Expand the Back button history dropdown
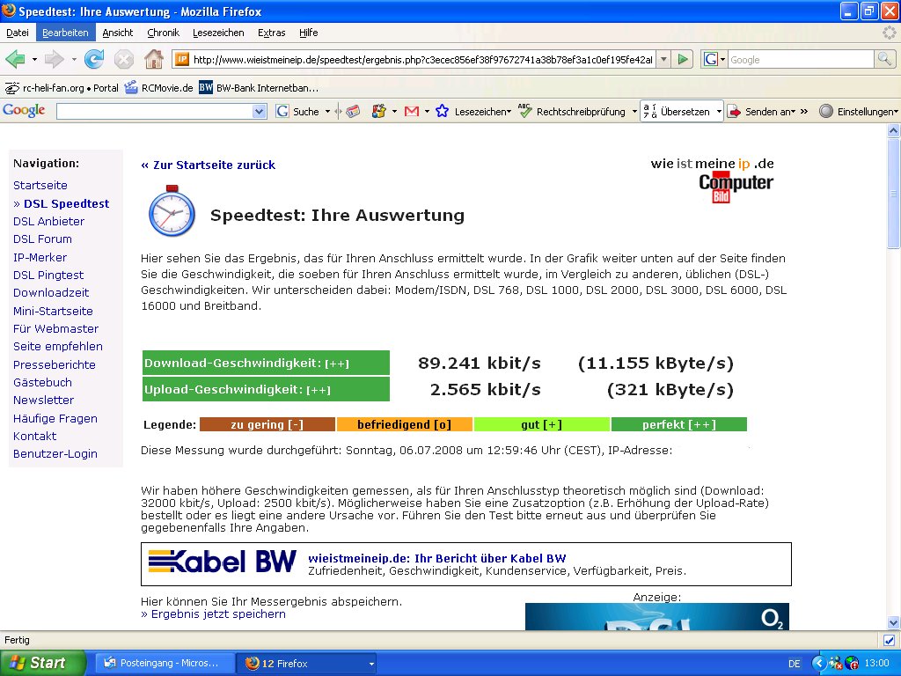901x676 pixels. pos(33,60)
